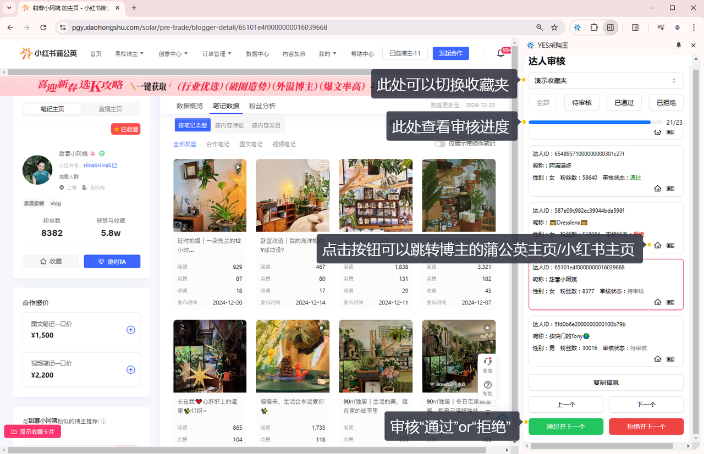Switch to the 粉丝分析 tab
Viewport: 704px width, 454px height.
pos(262,106)
